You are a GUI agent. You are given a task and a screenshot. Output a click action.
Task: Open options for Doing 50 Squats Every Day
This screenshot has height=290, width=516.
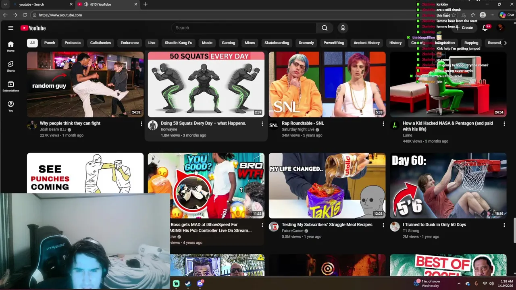[262, 124]
